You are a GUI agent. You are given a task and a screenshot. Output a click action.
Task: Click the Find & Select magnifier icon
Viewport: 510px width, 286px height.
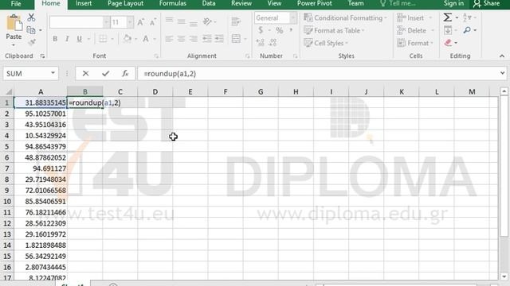click(467, 30)
